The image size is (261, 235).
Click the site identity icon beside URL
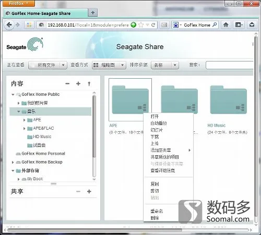(x=41, y=25)
